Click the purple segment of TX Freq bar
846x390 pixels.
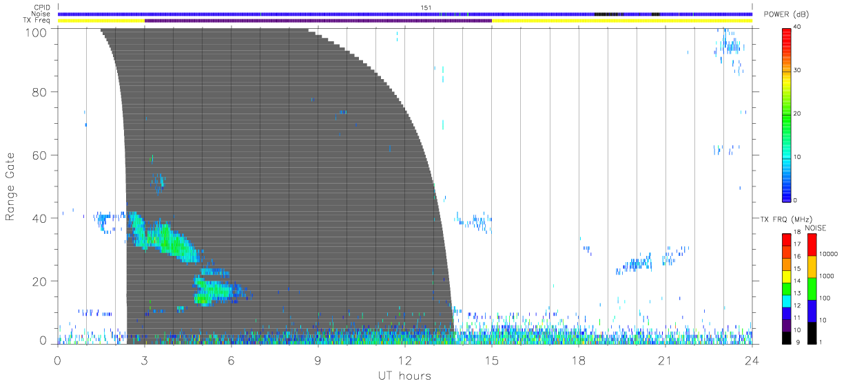[x=318, y=21]
